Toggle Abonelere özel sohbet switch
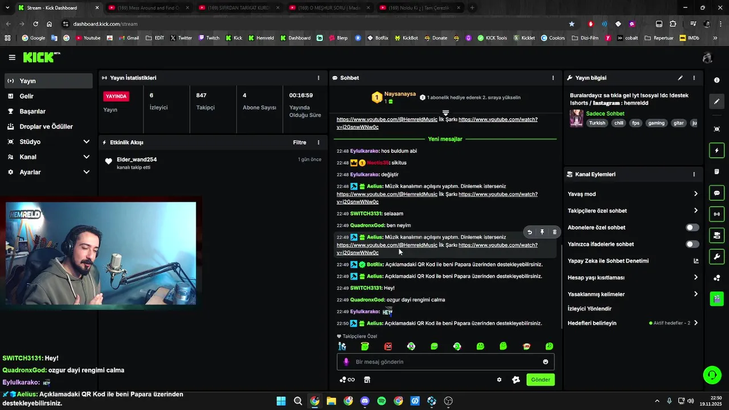Image resolution: width=729 pixels, height=410 pixels. (x=692, y=227)
